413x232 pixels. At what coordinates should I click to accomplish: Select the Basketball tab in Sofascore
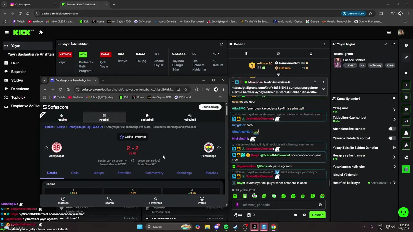pos(147,117)
